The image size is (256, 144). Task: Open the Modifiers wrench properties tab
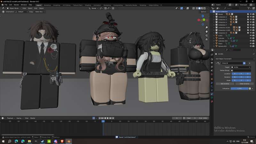(x=212, y=83)
